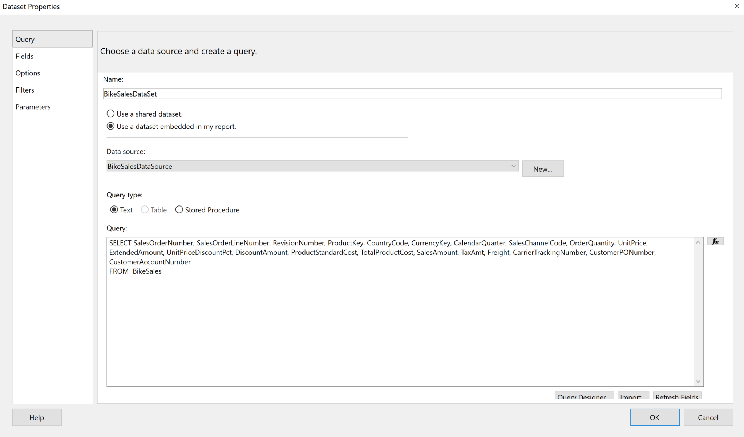Confirm changes with OK
This screenshot has width=744, height=437.
(x=655, y=417)
